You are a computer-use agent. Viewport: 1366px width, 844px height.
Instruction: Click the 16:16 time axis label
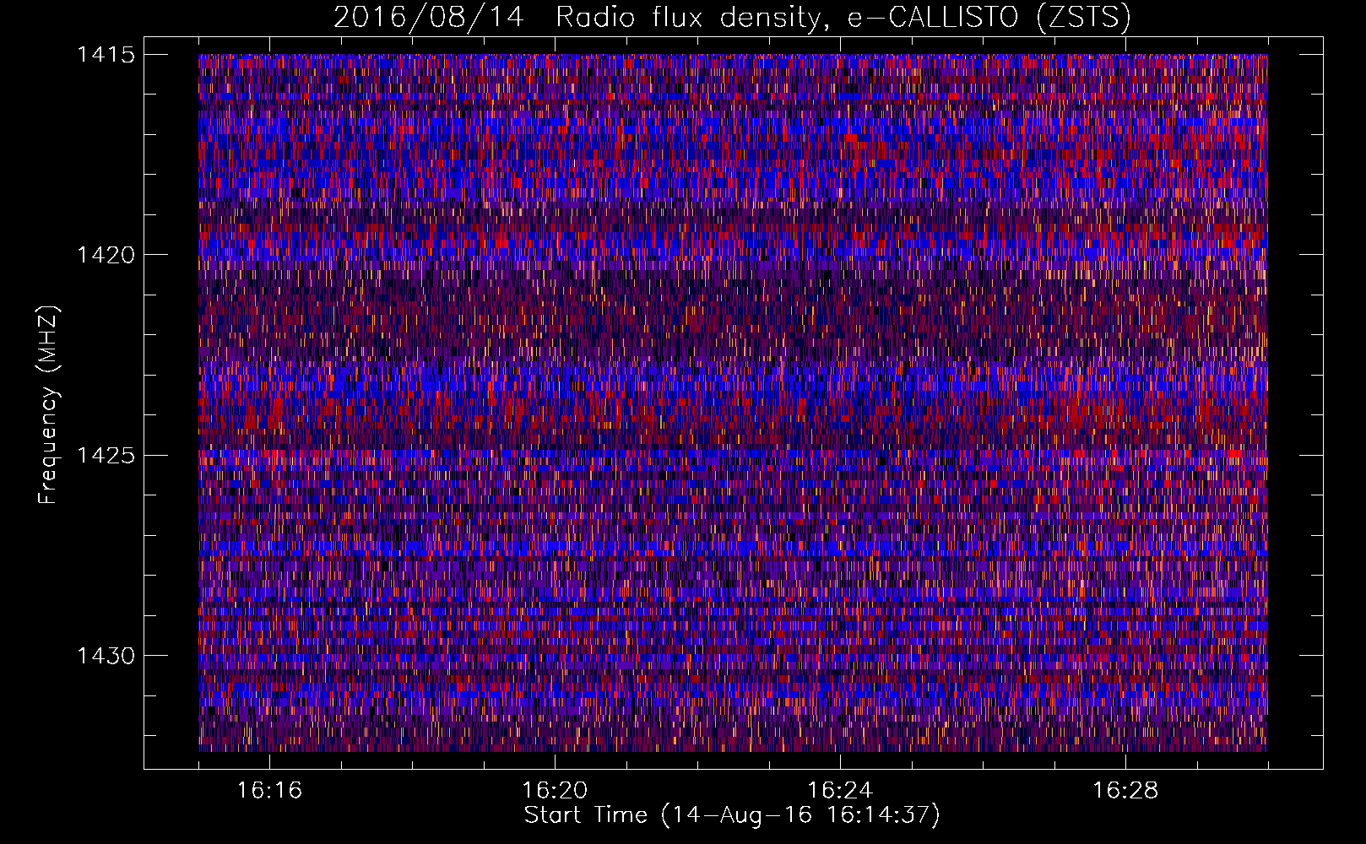coord(269,791)
